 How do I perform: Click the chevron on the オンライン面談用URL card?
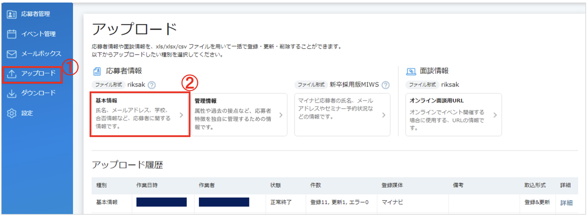(495, 115)
